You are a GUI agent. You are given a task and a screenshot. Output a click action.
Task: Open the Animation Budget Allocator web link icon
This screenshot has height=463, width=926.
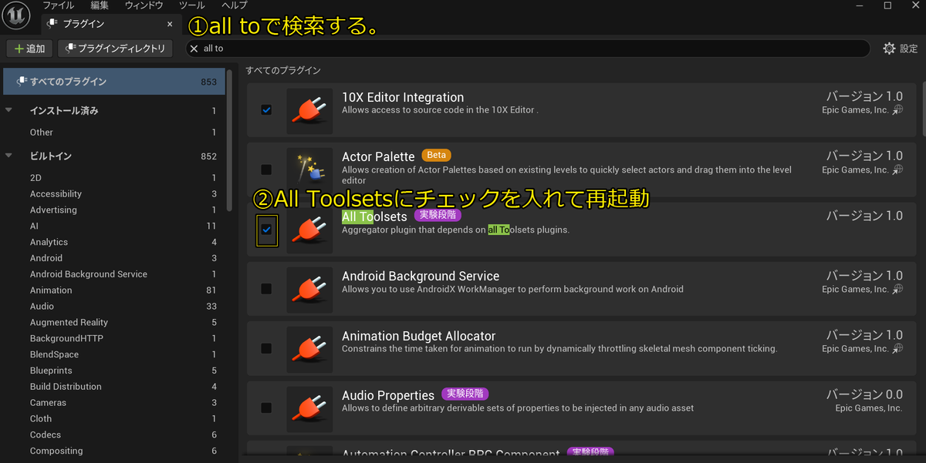click(x=897, y=348)
